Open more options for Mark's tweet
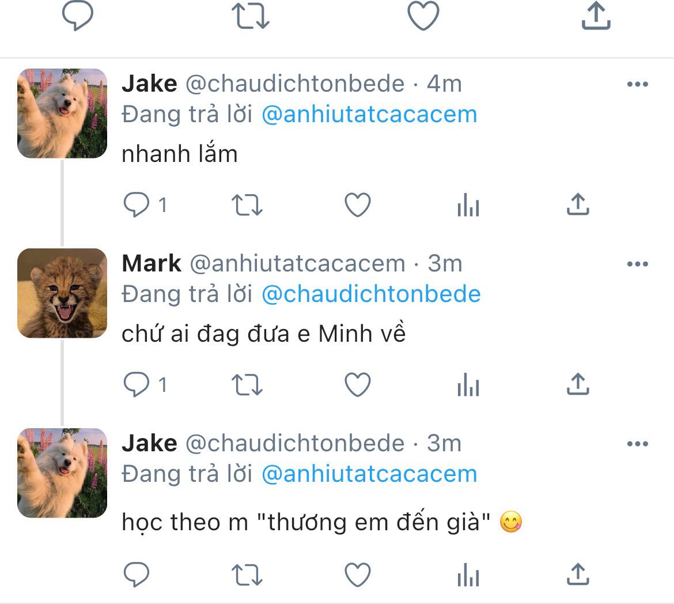Viewport: 674px width, 604px height. (637, 264)
